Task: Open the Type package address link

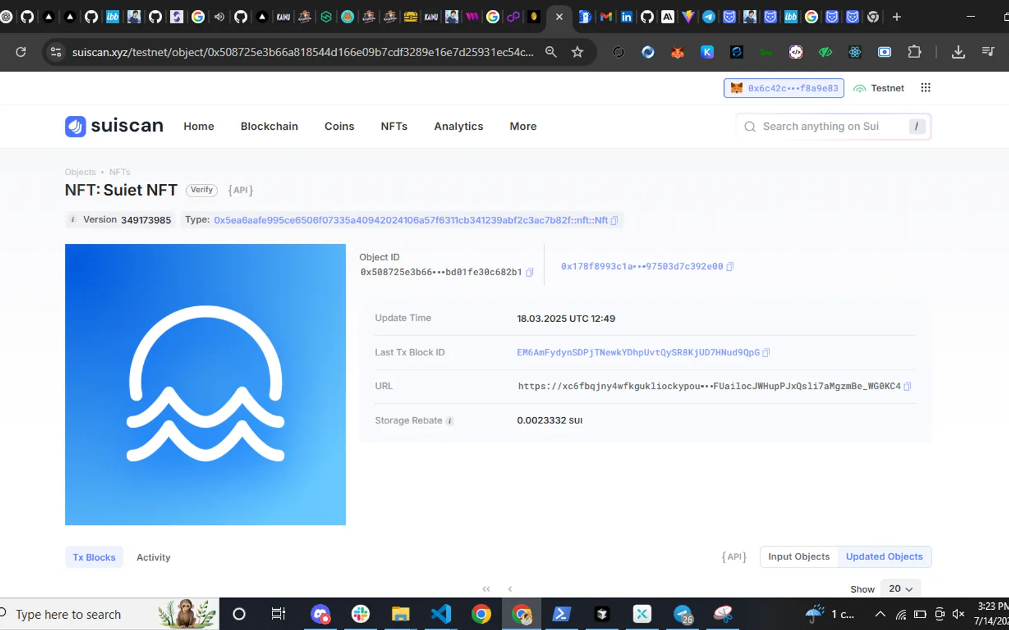Action: pyautogui.click(x=411, y=220)
